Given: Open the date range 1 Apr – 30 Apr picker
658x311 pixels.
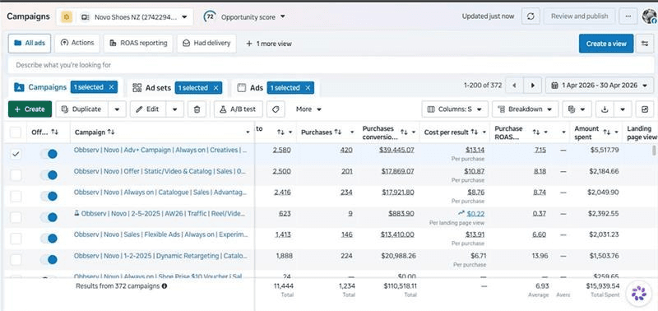Looking at the screenshot, I should pyautogui.click(x=600, y=86).
